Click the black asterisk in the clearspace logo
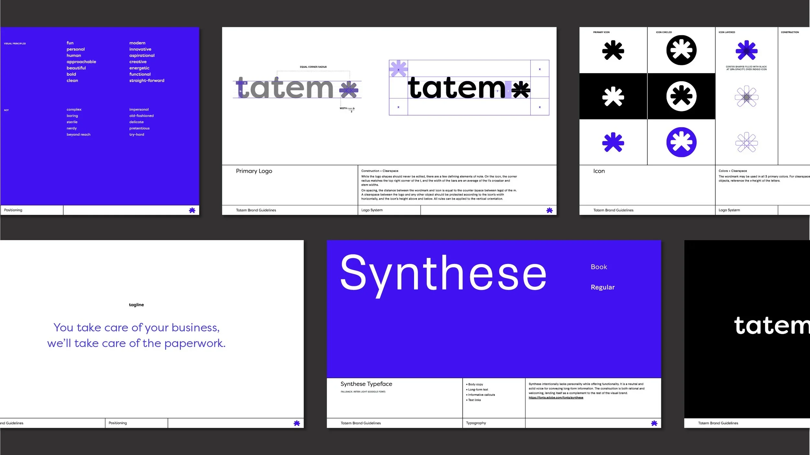The height and width of the screenshot is (455, 810). (x=521, y=90)
